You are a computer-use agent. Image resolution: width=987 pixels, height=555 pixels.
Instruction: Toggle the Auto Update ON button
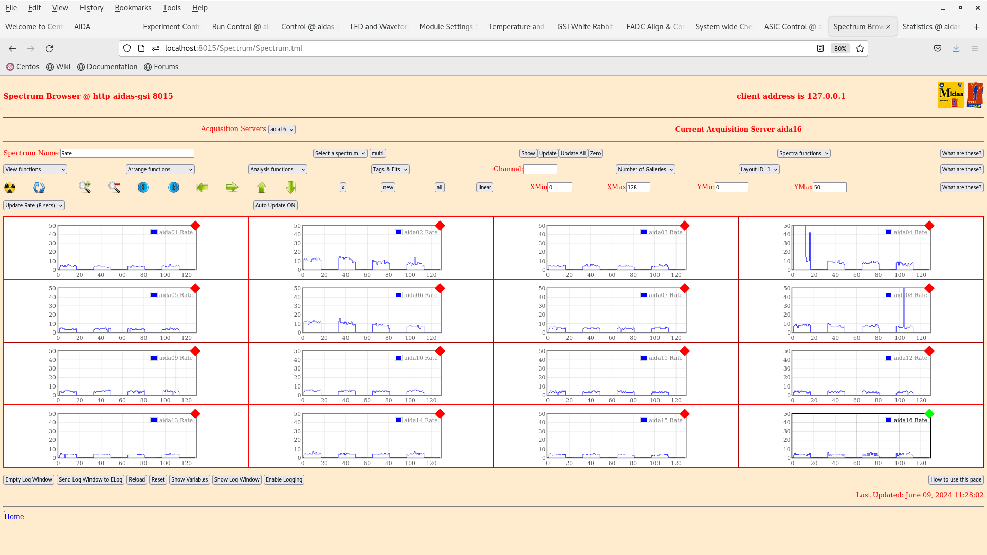(x=276, y=206)
